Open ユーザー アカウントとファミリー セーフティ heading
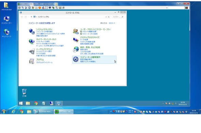Image resolution: width=201 pixels, height=133 pixels. click(95, 29)
